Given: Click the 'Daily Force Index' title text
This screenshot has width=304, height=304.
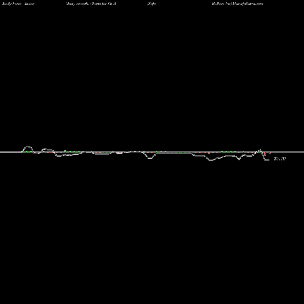Looking at the screenshot, I should point(18,4).
